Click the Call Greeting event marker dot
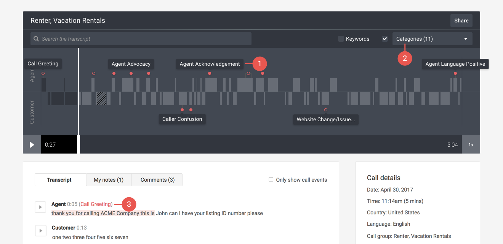 pyautogui.click(x=43, y=73)
